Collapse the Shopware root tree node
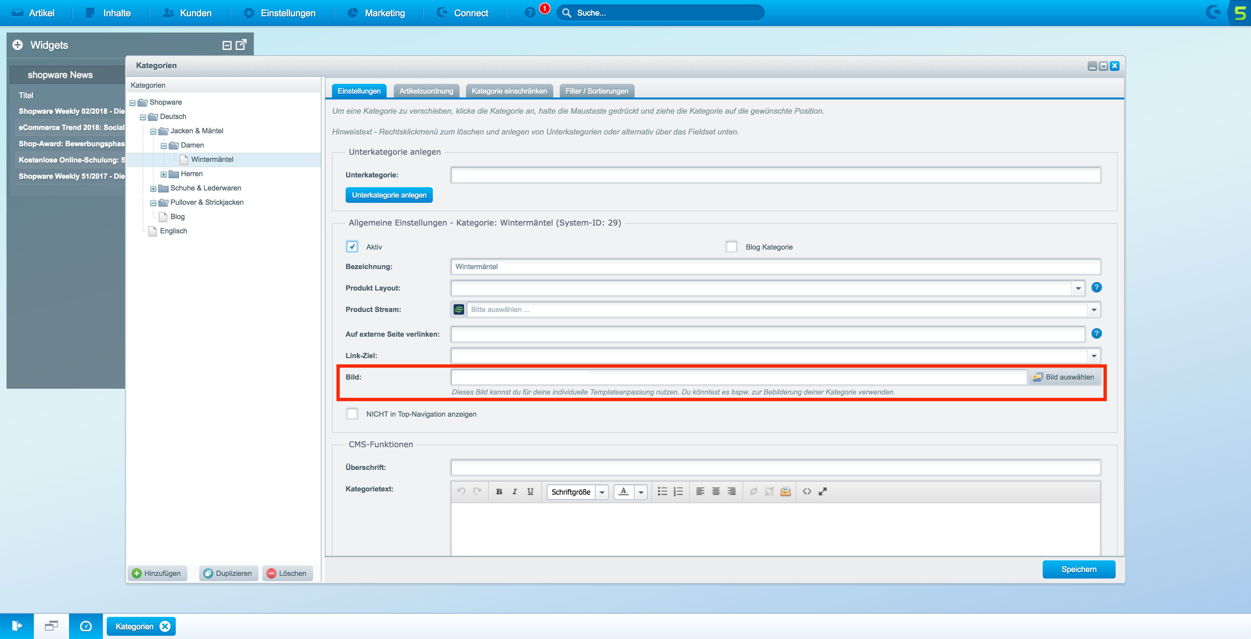The width and height of the screenshot is (1251, 639). pyautogui.click(x=132, y=102)
